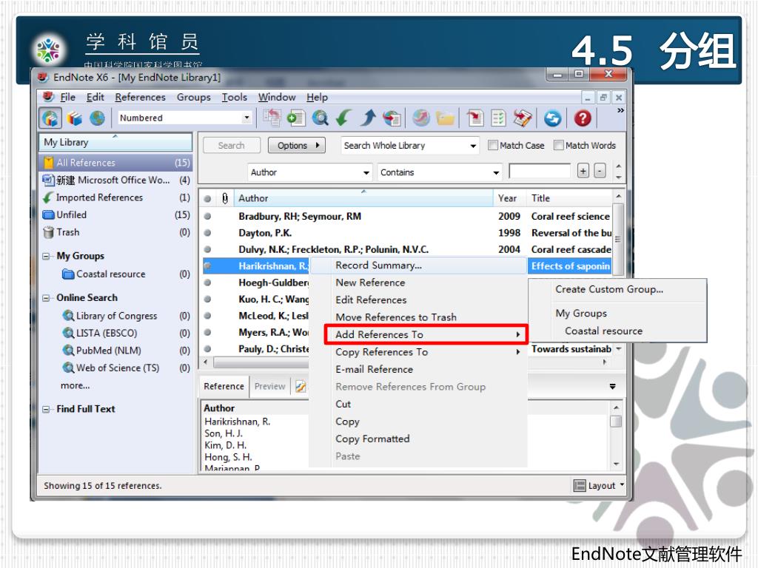Click minus button to remove search row
The image size is (758, 568).
coord(600,171)
